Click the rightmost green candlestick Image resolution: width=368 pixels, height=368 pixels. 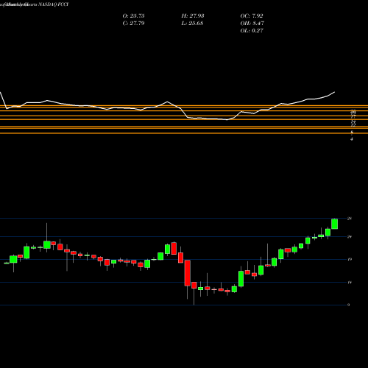335,224
